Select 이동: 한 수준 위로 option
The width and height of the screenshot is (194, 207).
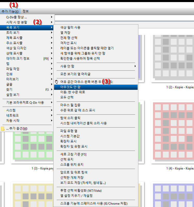point(96,92)
